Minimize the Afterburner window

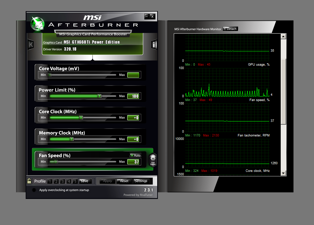(x=147, y=16)
